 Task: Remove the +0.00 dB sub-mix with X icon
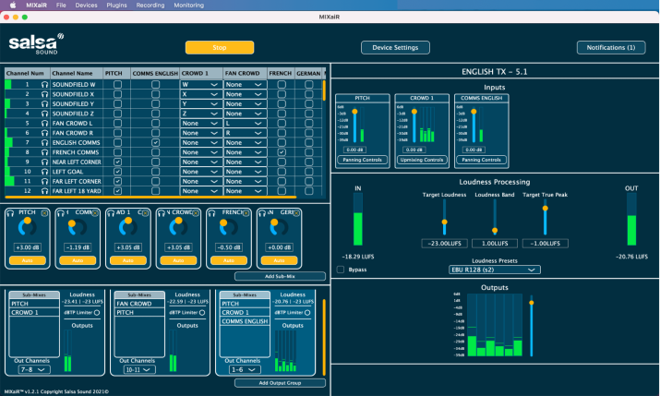296,213
